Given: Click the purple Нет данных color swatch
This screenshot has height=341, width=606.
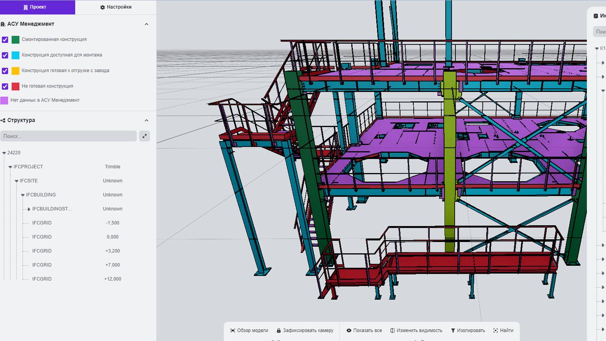Looking at the screenshot, I should pyautogui.click(x=4, y=100).
